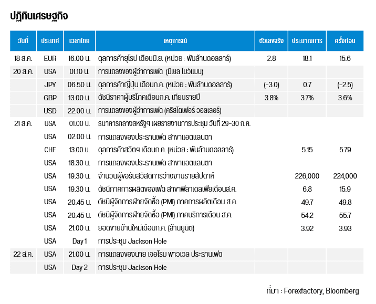Select the 3.8% actual value for GBP
This screenshot has height=304, width=376.
(271, 98)
